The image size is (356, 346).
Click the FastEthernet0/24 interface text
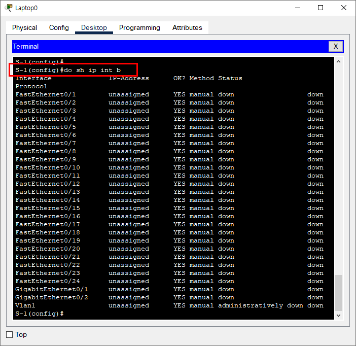pos(48,281)
